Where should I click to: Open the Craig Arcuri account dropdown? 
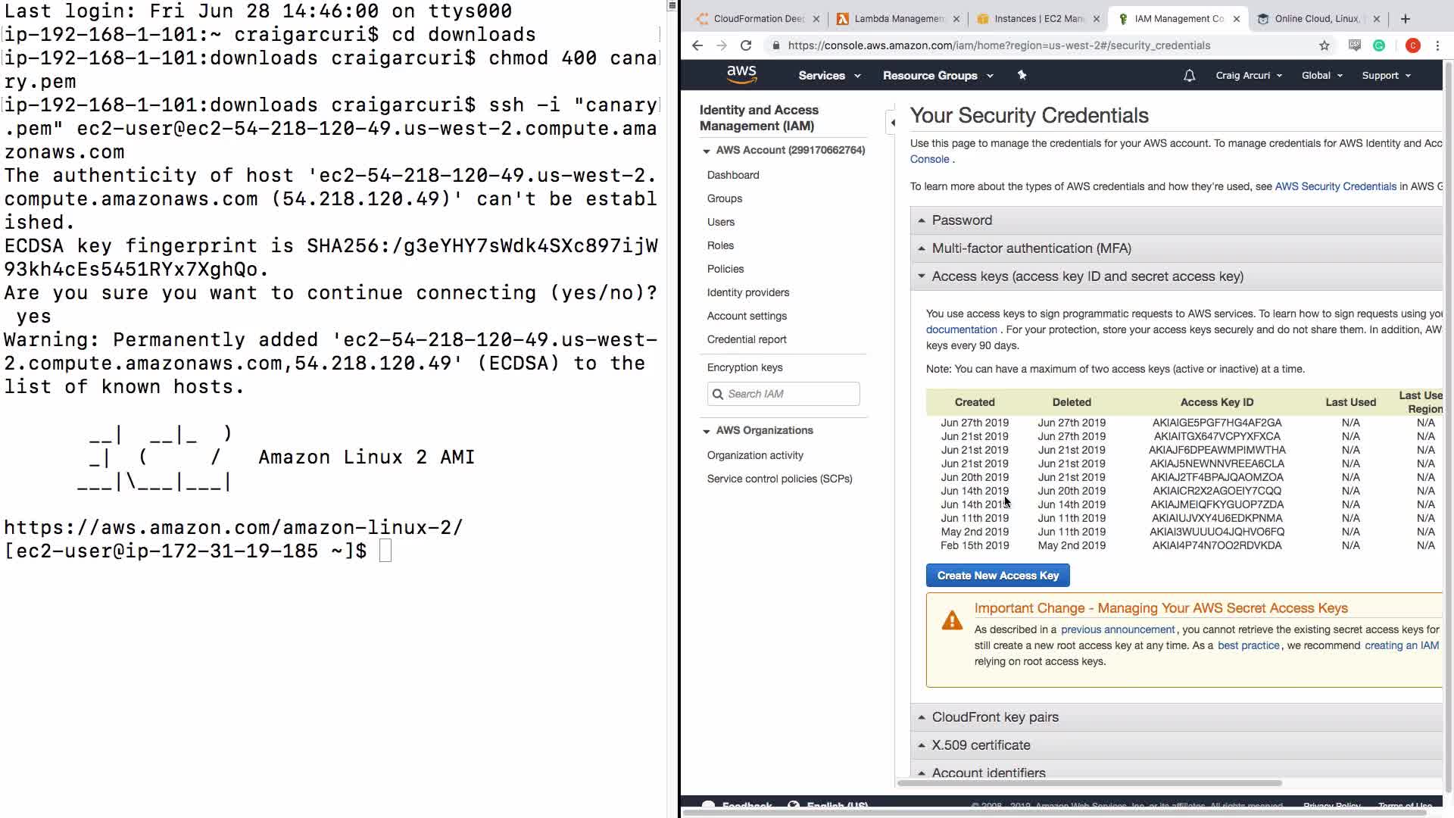[x=1248, y=76]
